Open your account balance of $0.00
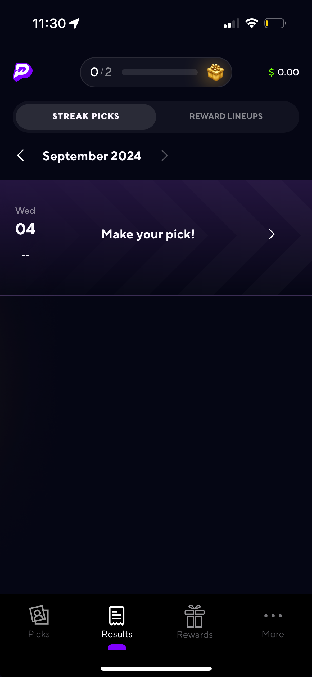The height and width of the screenshot is (677, 312). click(284, 72)
